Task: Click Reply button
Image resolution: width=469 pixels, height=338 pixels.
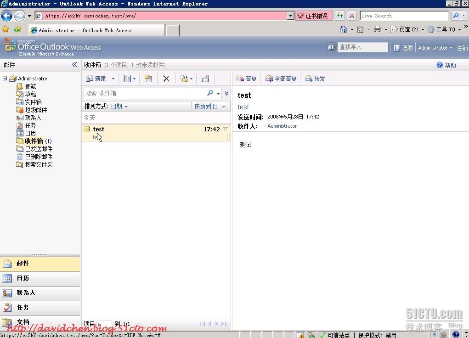Action: pos(247,79)
